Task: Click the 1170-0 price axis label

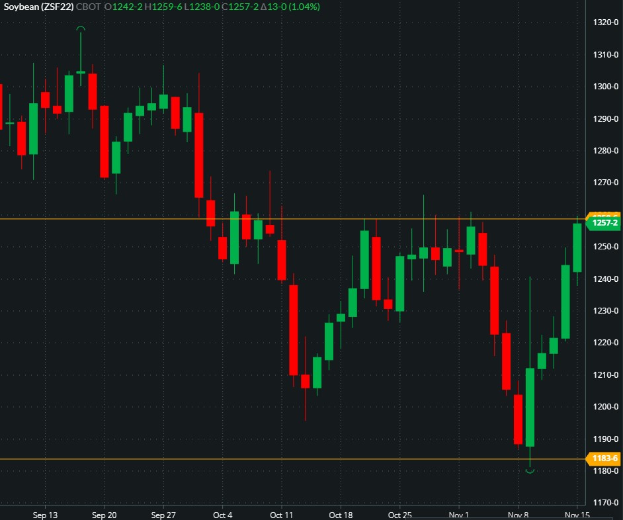Action: click(606, 503)
